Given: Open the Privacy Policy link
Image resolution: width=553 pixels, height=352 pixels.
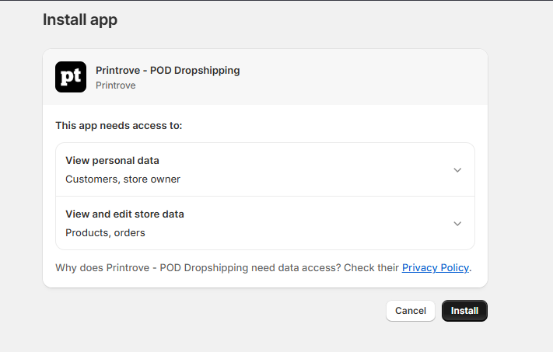Looking at the screenshot, I should [435, 267].
